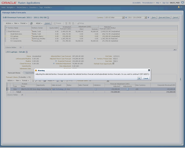
Task: Click export to spreadsheet icon in toolbar
Action: pyautogui.click(x=31, y=23)
